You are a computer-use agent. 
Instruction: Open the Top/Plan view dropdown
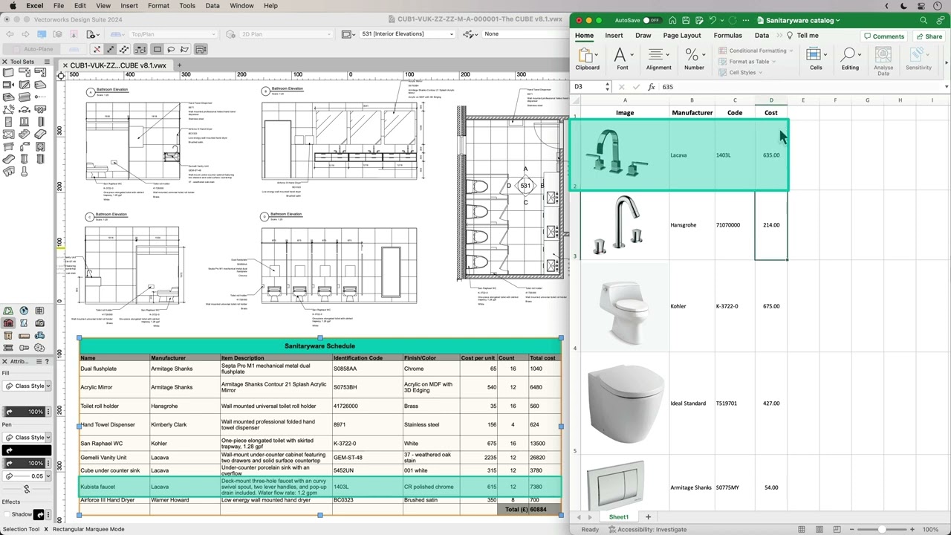172,34
